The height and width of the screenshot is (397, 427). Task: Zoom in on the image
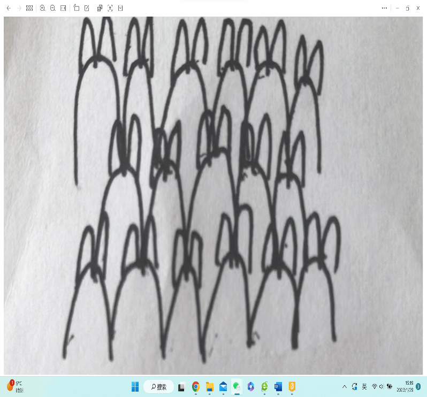click(43, 8)
